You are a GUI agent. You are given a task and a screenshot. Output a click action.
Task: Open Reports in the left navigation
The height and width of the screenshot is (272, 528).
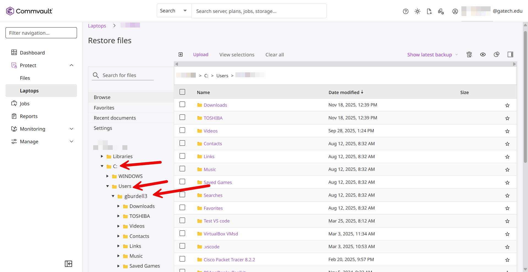[x=29, y=116]
